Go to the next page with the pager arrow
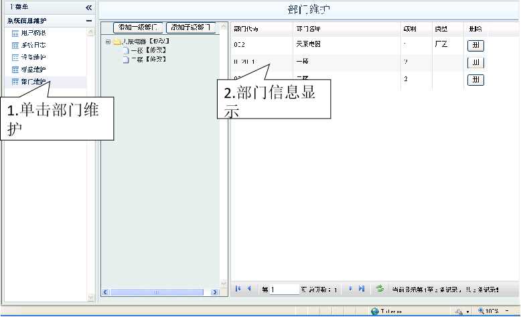The image size is (521, 317). 350,289
